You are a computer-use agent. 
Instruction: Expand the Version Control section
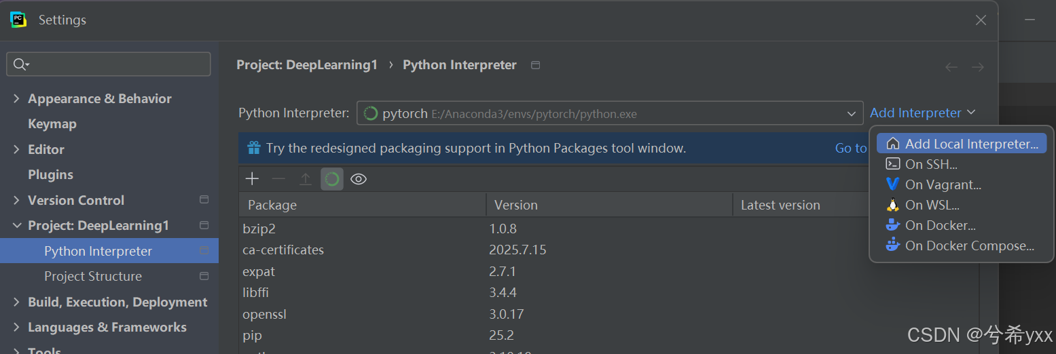tap(16, 200)
